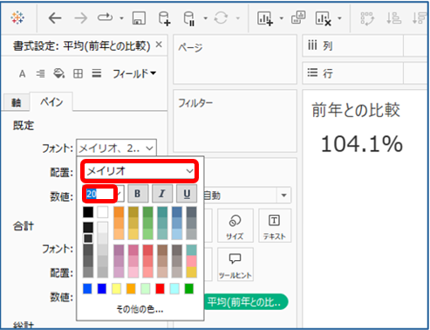This screenshot has width=430, height=330.
Task: Click the 列 columns shelf
Action: coord(365,45)
